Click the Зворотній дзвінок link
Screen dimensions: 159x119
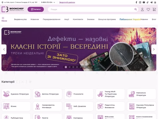pos(67,2)
